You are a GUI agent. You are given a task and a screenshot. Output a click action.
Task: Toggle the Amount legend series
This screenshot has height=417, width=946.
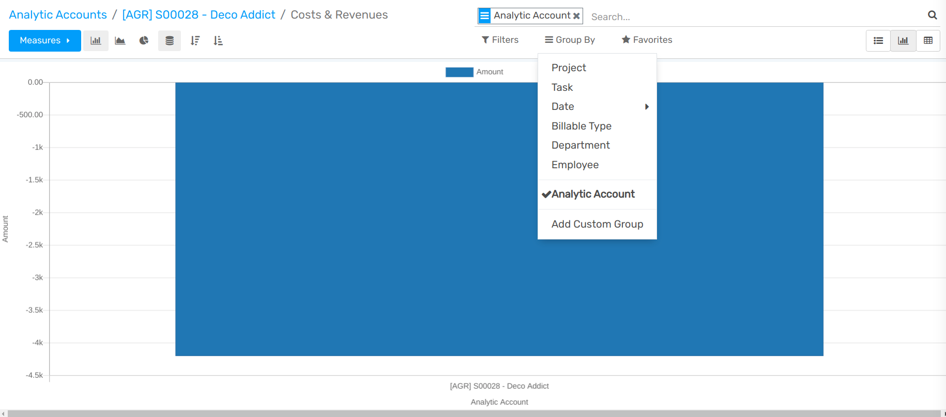pyautogui.click(x=474, y=72)
